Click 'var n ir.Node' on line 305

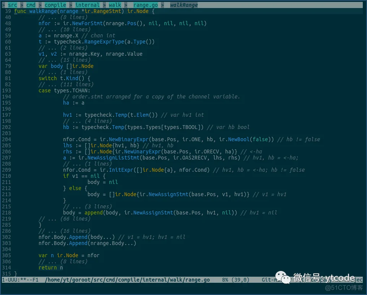[58, 256]
